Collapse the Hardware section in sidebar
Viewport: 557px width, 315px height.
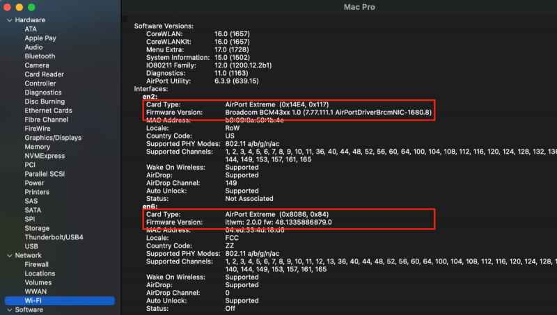9,20
